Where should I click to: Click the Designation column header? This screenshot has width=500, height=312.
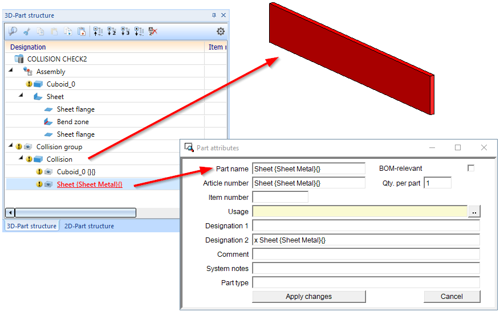click(x=104, y=47)
